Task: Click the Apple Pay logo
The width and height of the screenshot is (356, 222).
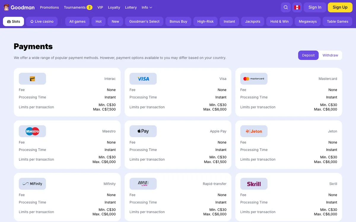Action: pos(143,131)
